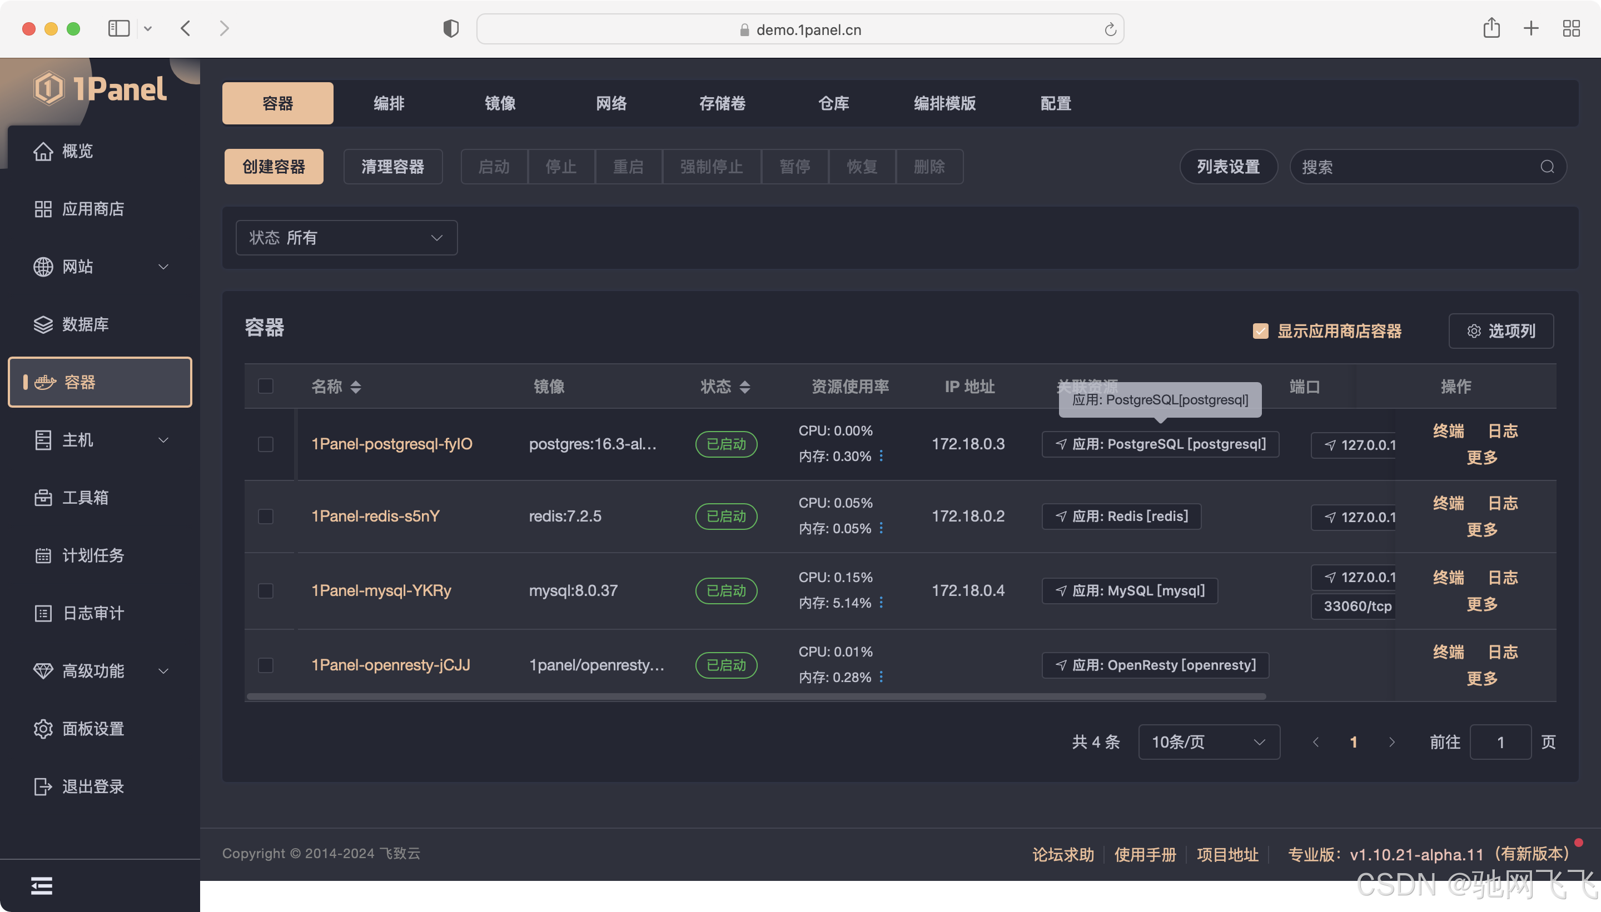This screenshot has width=1601, height=912.
Task: Check the 1Panel-mysql-YKRy row checkbox
Action: [266, 590]
